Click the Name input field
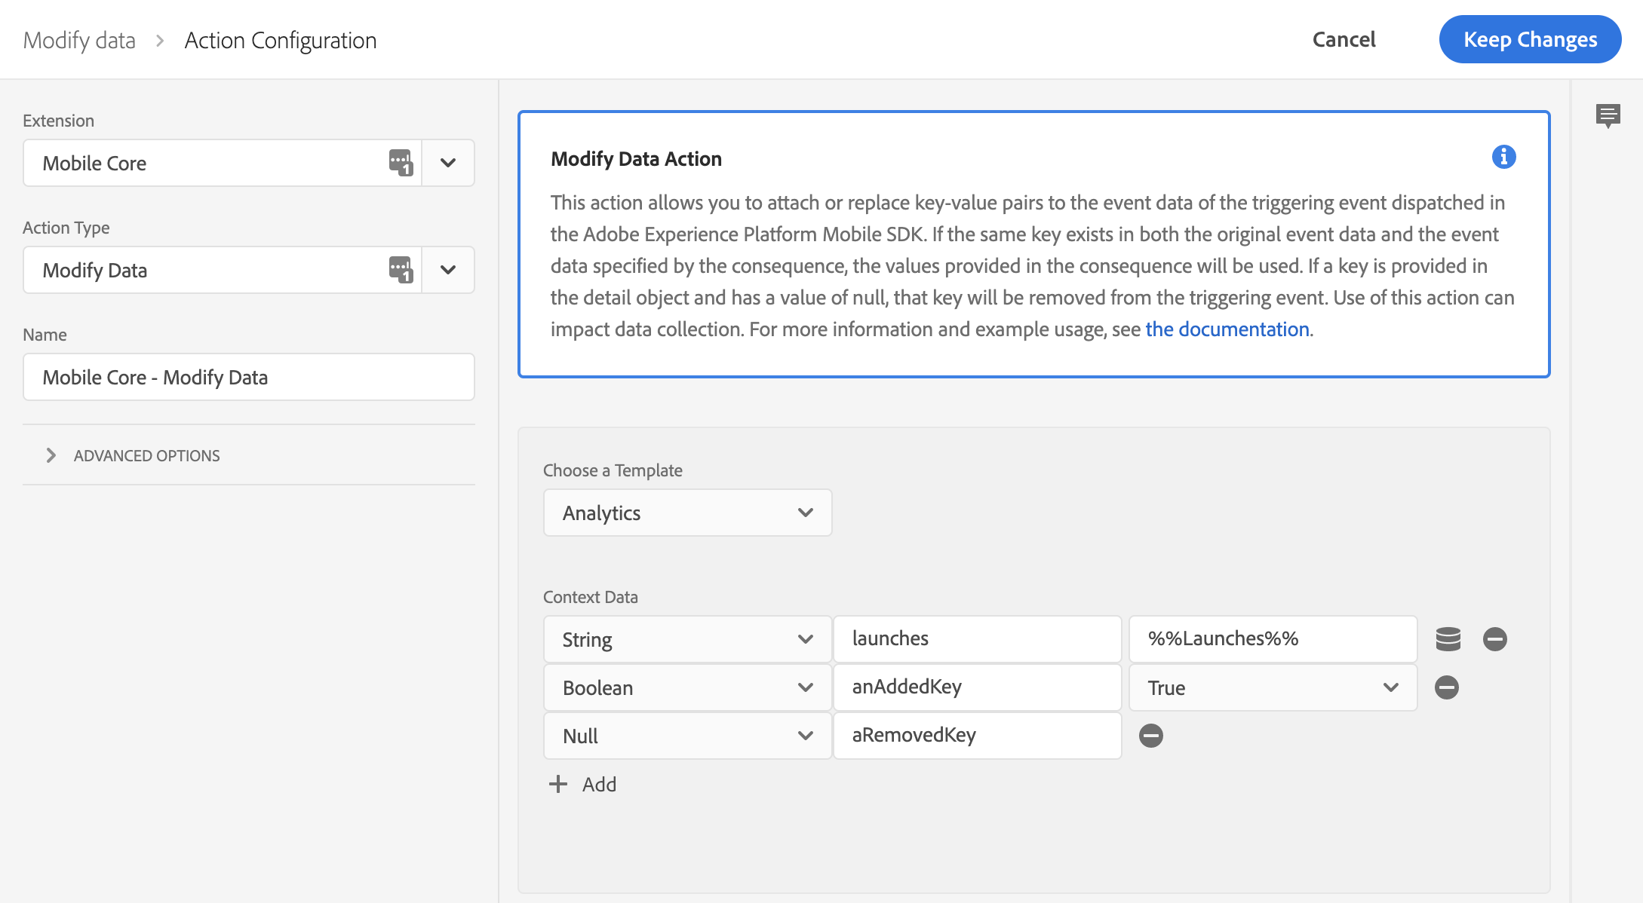The image size is (1643, 903). coord(249,377)
